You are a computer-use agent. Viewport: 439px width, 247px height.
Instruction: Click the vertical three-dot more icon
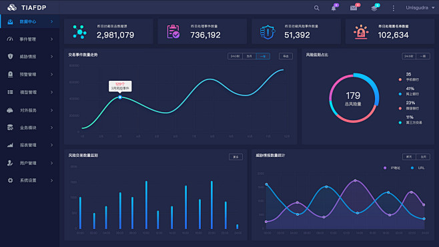[x=394, y=8]
